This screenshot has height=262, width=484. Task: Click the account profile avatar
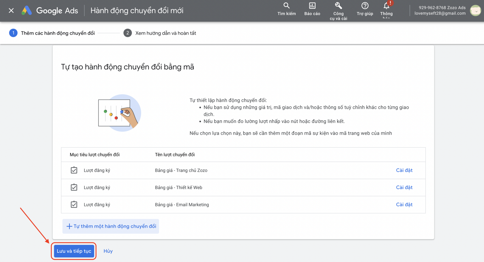[475, 11]
